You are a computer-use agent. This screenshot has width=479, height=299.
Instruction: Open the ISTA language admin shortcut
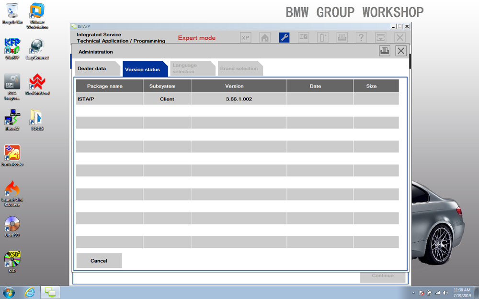(x=12, y=87)
